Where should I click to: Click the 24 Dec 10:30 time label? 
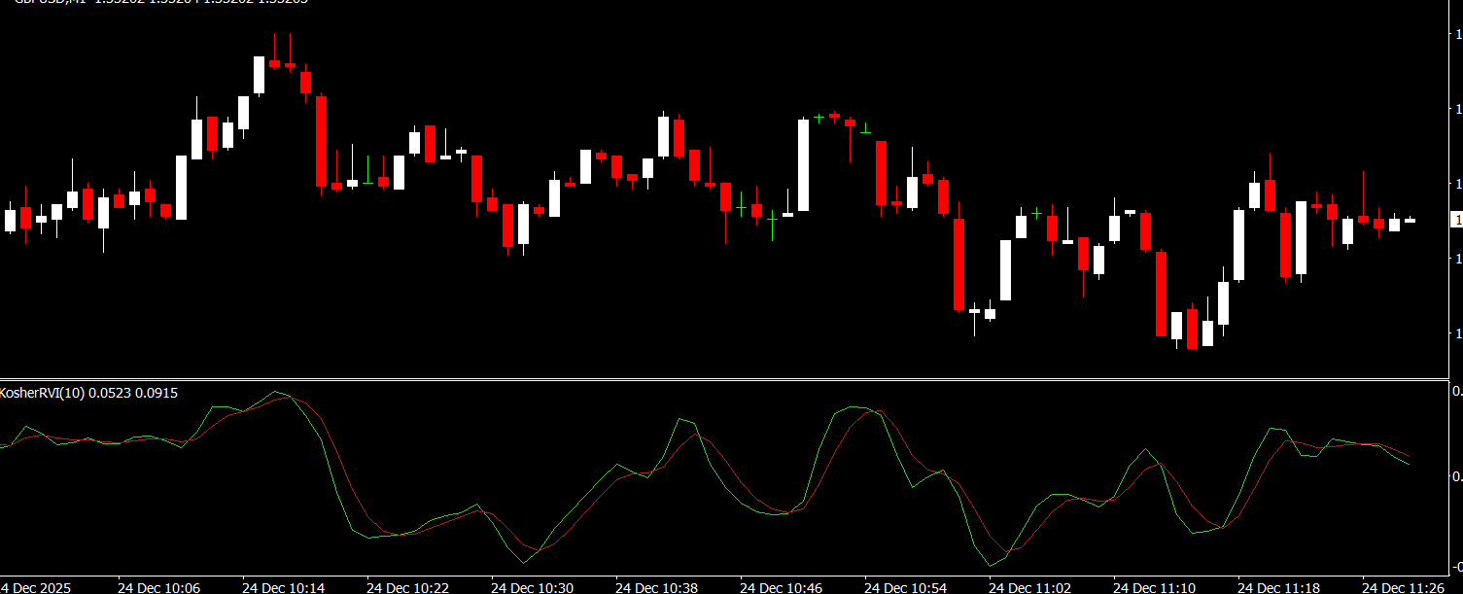click(532, 587)
